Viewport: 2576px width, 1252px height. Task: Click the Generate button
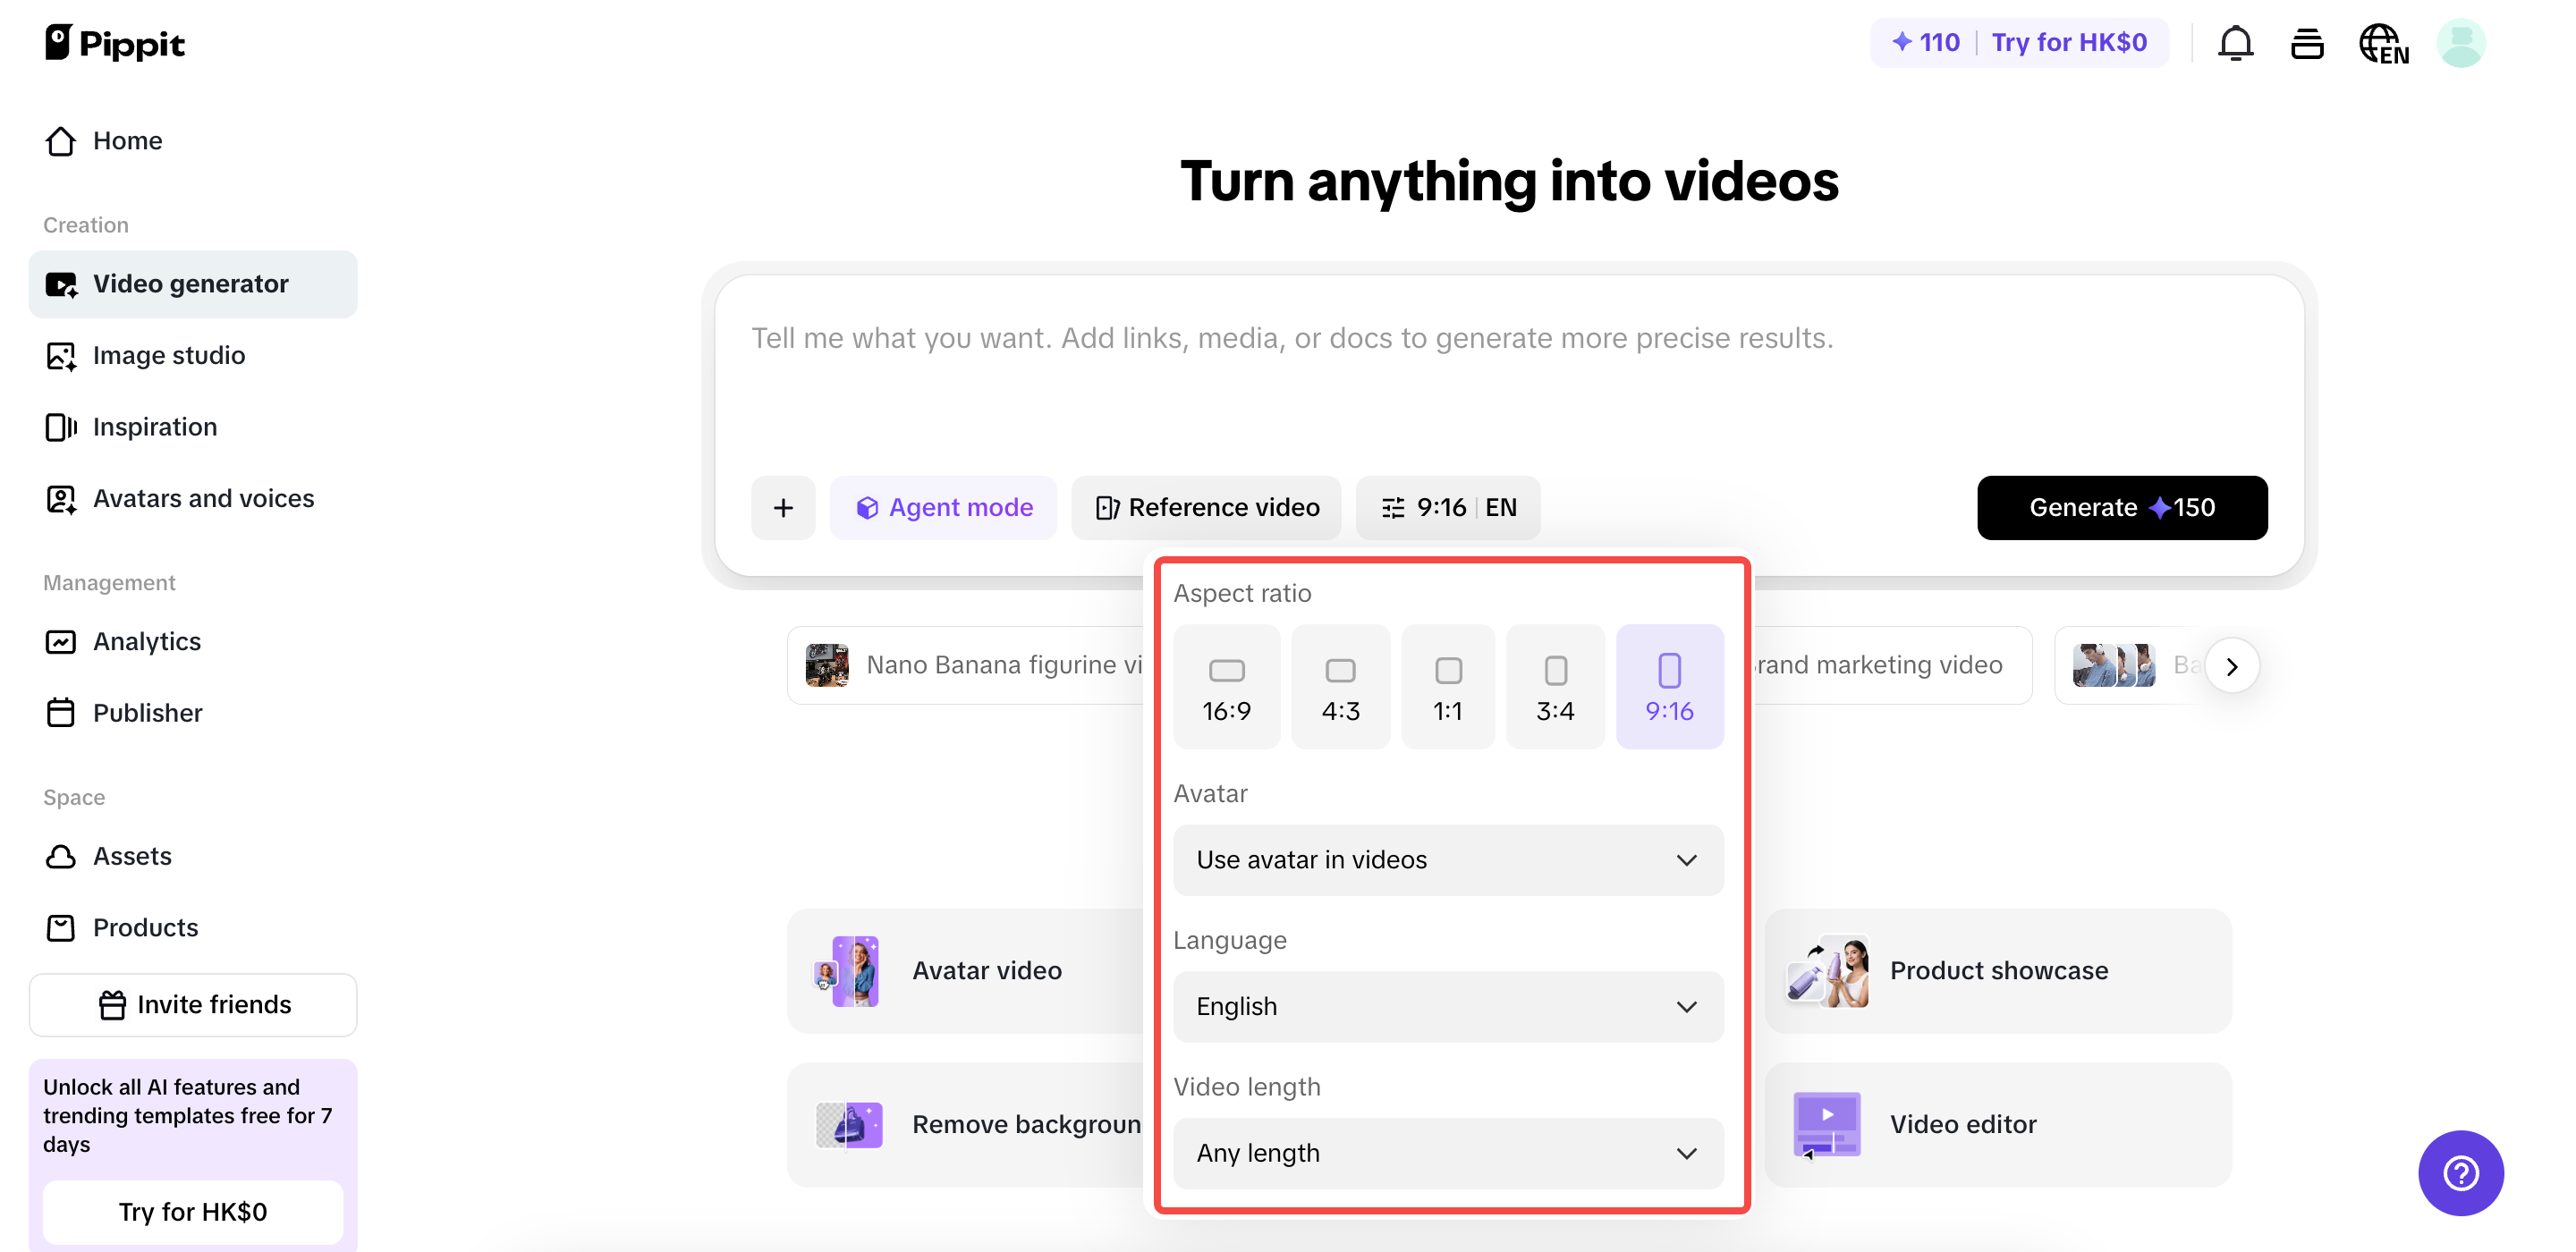tap(2122, 507)
